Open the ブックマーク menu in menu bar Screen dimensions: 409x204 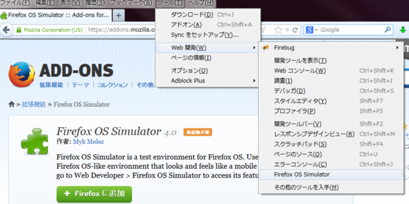coord(131,3)
